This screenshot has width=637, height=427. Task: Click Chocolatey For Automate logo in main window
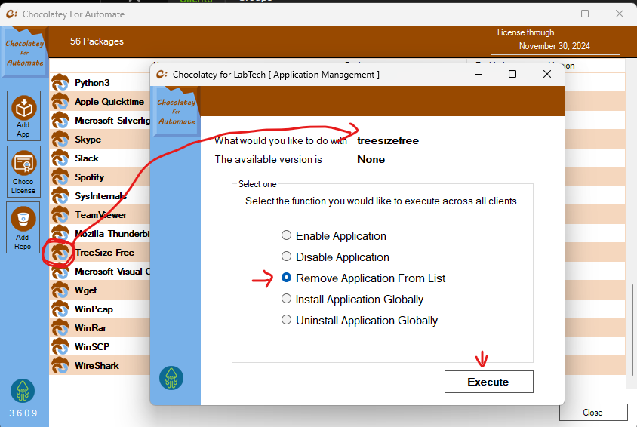click(x=25, y=52)
